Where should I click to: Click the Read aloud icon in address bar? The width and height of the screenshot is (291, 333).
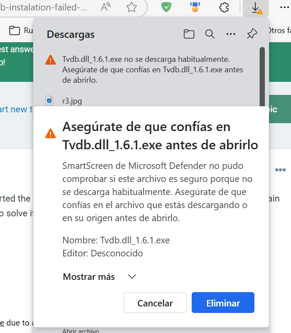pos(106,7)
